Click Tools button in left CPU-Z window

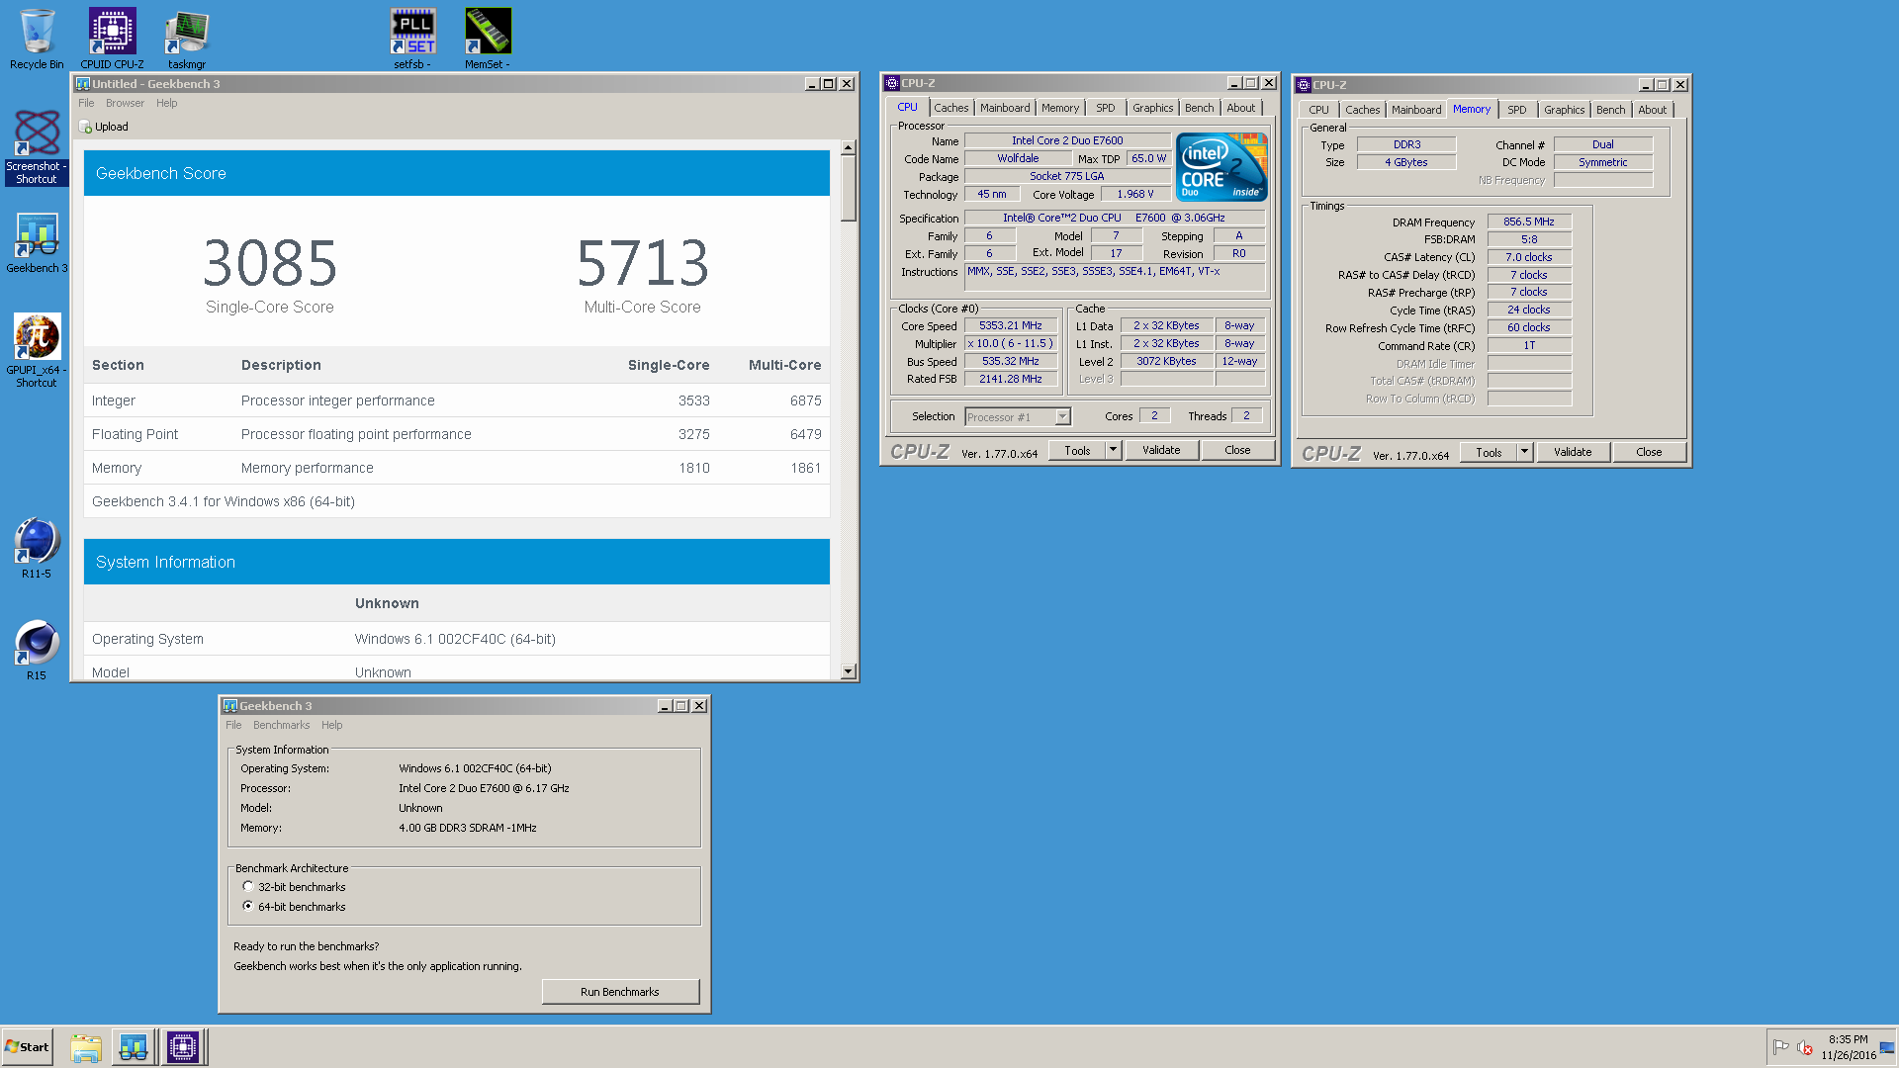(1077, 450)
